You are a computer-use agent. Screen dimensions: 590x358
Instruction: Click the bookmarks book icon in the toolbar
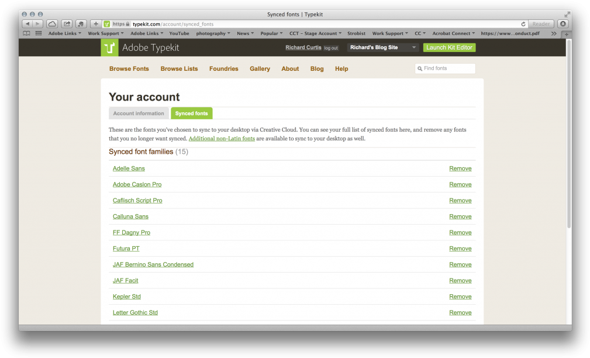point(26,33)
